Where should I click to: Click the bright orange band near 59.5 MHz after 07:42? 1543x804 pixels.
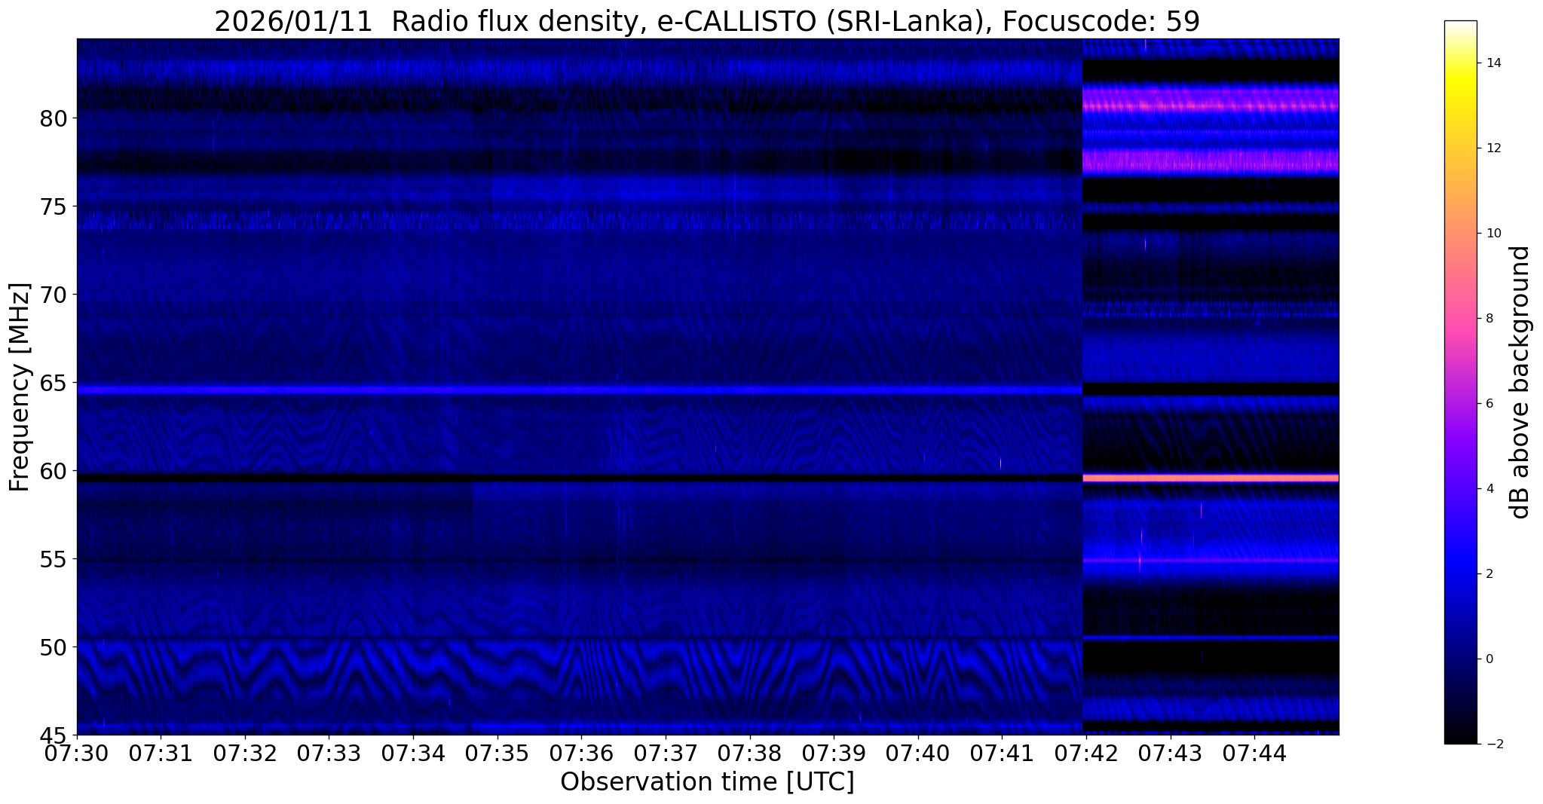pos(1211,478)
